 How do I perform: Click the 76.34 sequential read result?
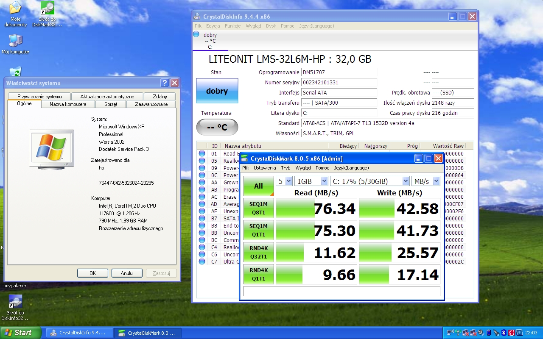(316, 208)
